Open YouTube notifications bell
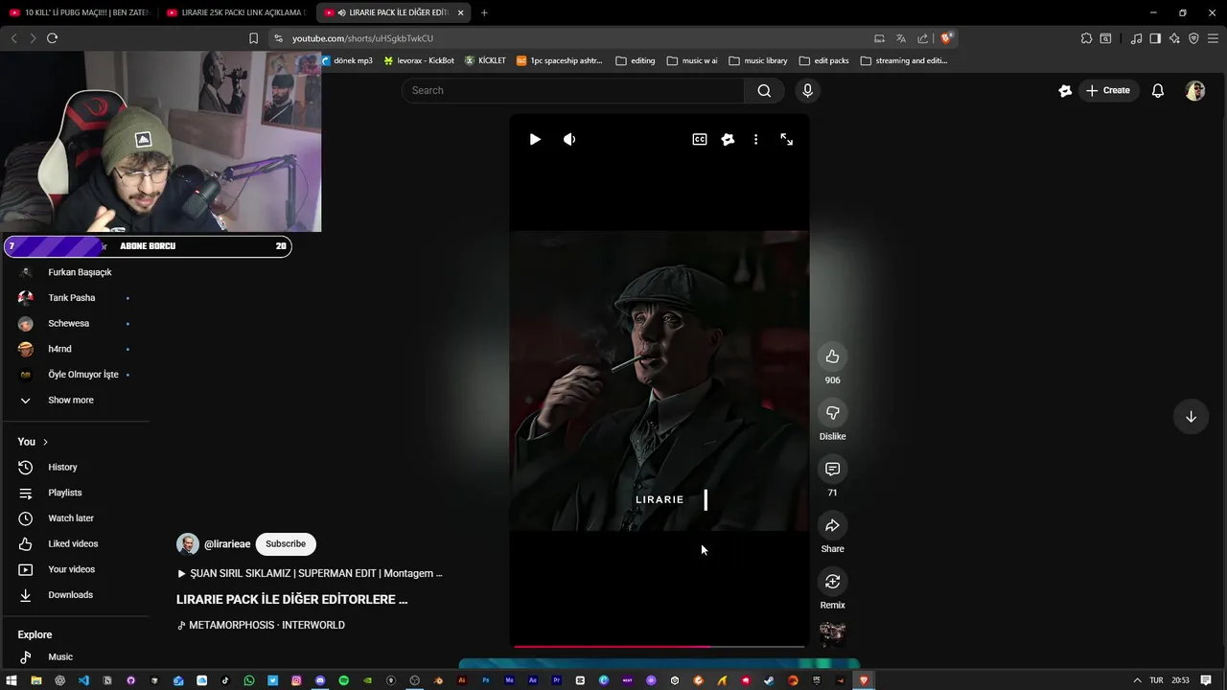This screenshot has height=690, width=1227. 1158,90
